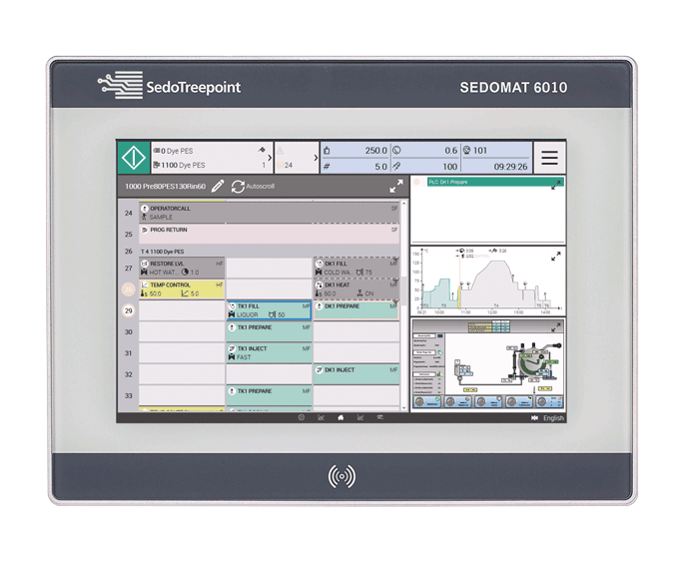Tap the green start diamond button
679x562 pixels.
[134, 158]
